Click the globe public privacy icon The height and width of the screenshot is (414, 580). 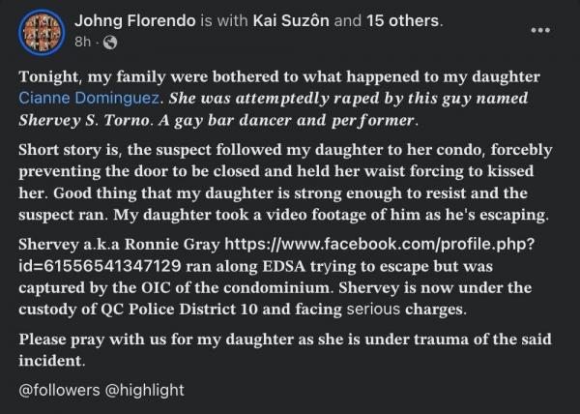[109, 42]
